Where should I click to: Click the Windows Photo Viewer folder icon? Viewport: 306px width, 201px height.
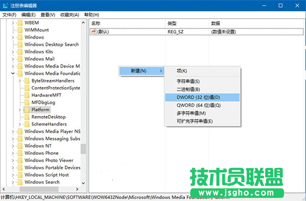pyautogui.click(x=20, y=160)
